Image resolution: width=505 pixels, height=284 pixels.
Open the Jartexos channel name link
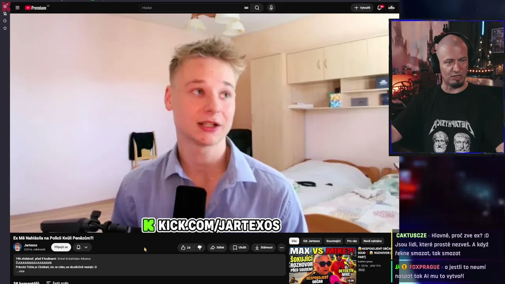click(30, 245)
